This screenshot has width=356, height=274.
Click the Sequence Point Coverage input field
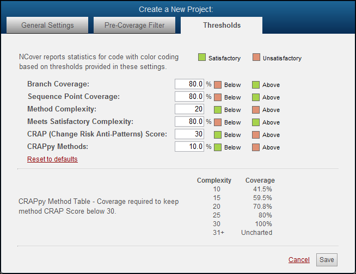click(189, 97)
